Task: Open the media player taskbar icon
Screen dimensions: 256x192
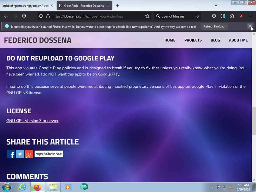Action: (68, 187)
